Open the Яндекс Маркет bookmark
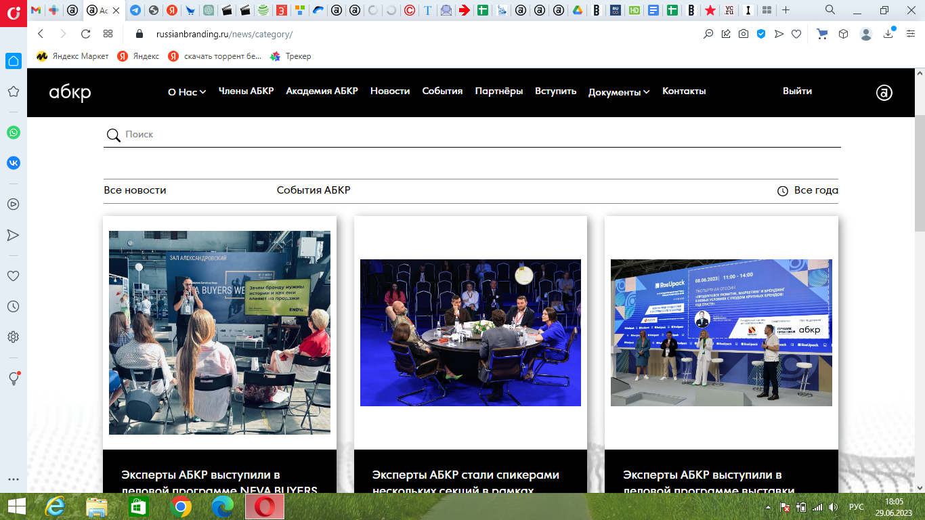Screen dimensions: 925x520 72,56
